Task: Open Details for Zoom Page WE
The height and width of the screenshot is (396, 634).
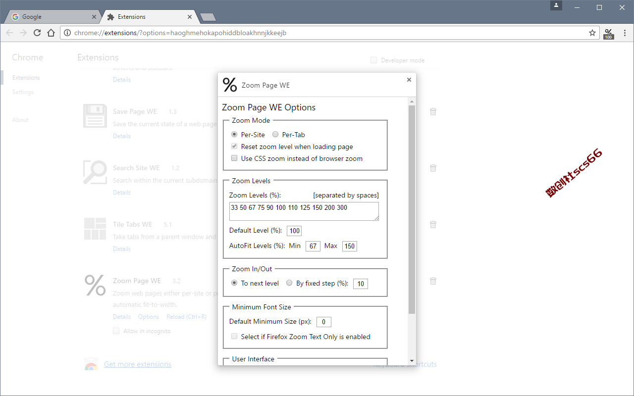Action: coord(122,317)
